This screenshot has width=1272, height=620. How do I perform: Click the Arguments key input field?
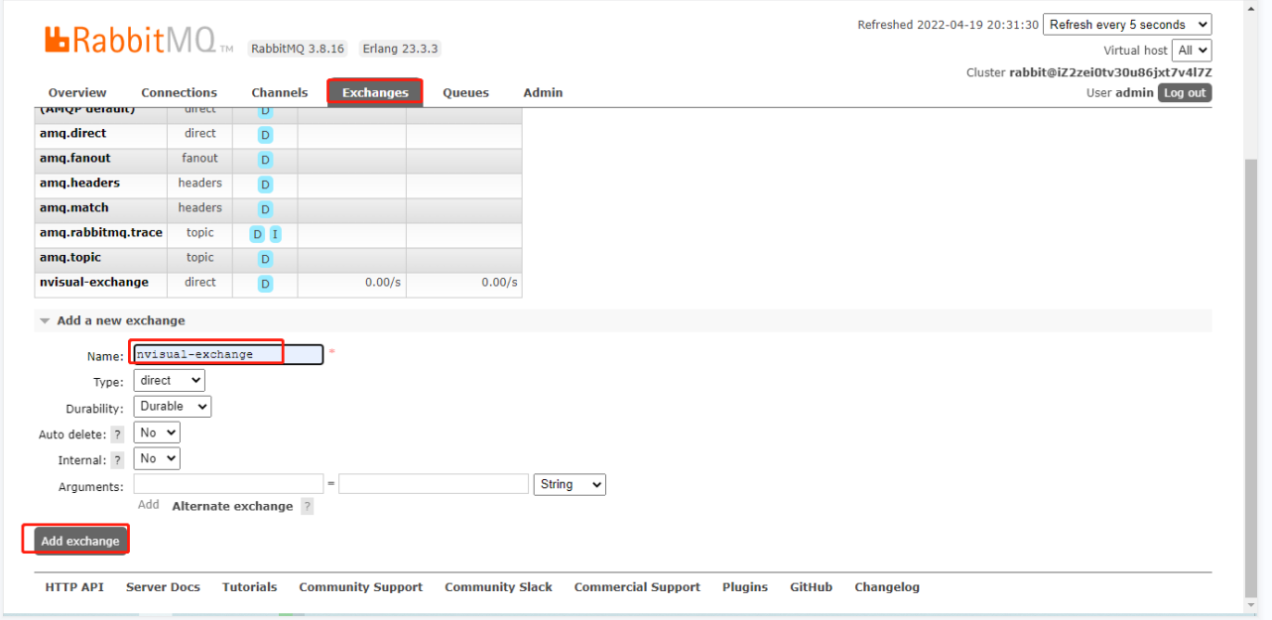click(228, 484)
